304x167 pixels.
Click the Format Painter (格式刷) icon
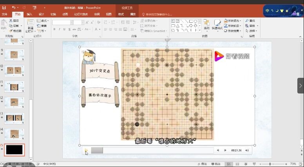(x=15, y=31)
